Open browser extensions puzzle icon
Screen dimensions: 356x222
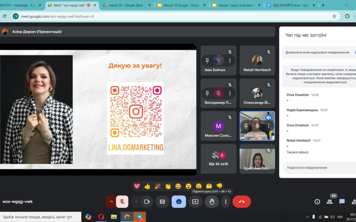pos(347,16)
